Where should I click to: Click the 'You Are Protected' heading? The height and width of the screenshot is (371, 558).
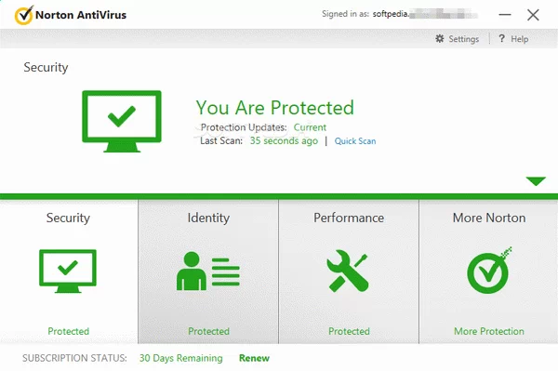pyautogui.click(x=274, y=108)
